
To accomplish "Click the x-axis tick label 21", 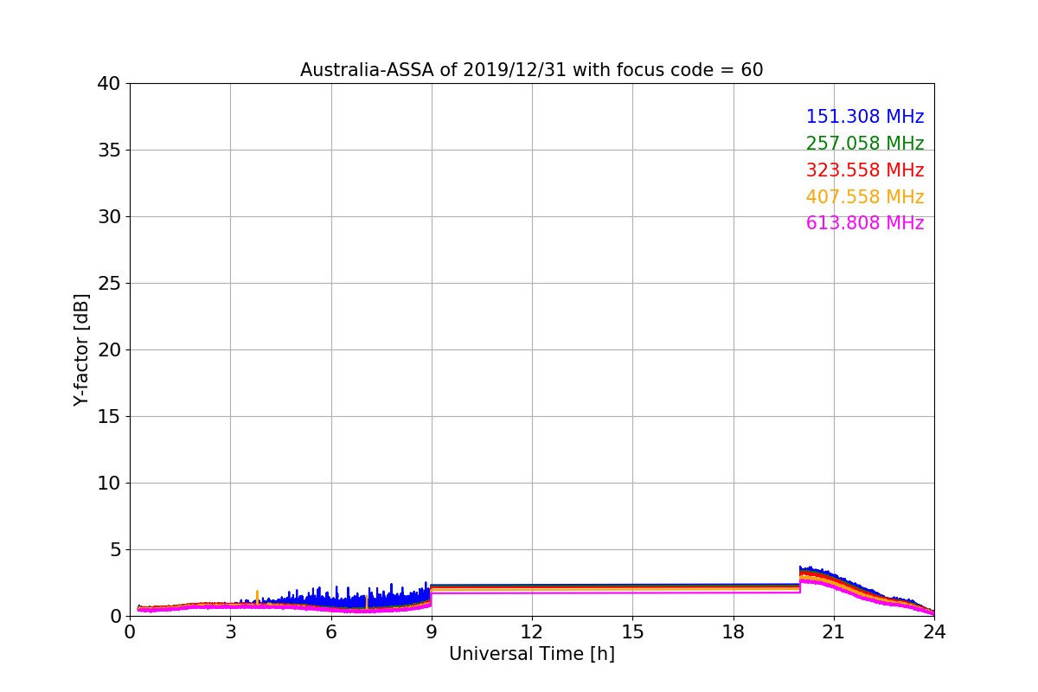I will pos(834,632).
